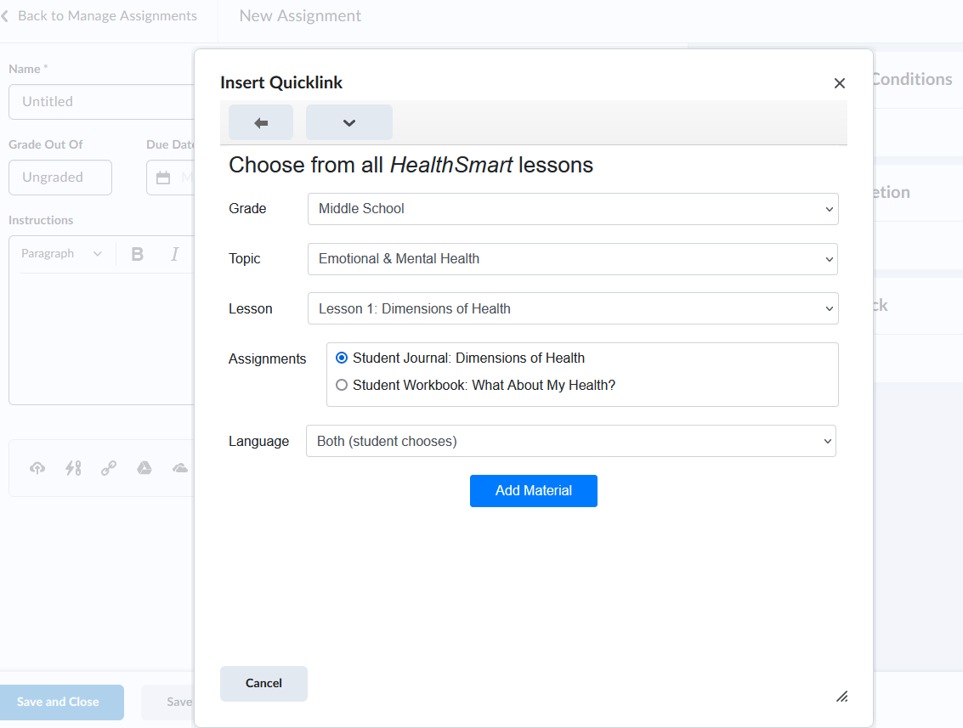
Task: Attach a file from Google Drive
Action: click(144, 468)
